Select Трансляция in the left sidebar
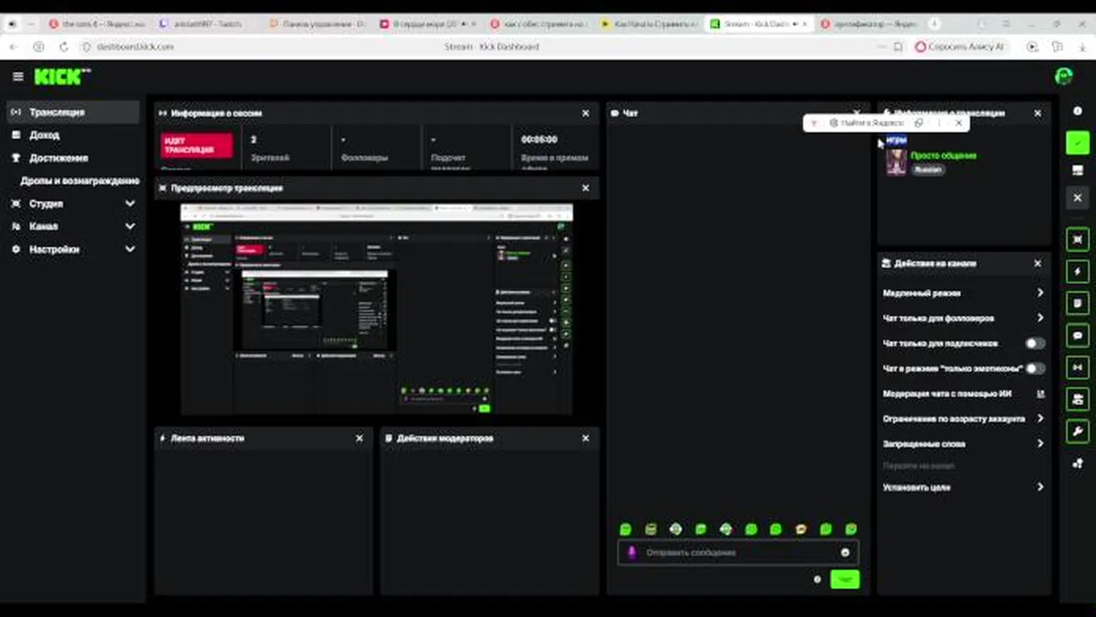Screen dimensions: 1096x617 pos(73,112)
